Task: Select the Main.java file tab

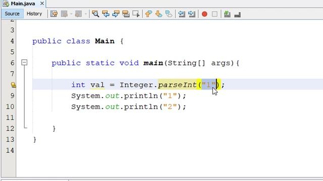Action: coord(23,4)
